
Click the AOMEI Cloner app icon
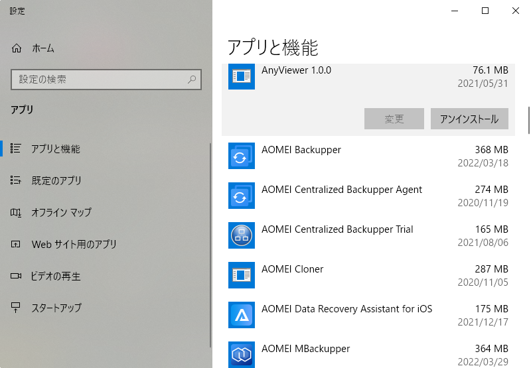pyautogui.click(x=242, y=275)
